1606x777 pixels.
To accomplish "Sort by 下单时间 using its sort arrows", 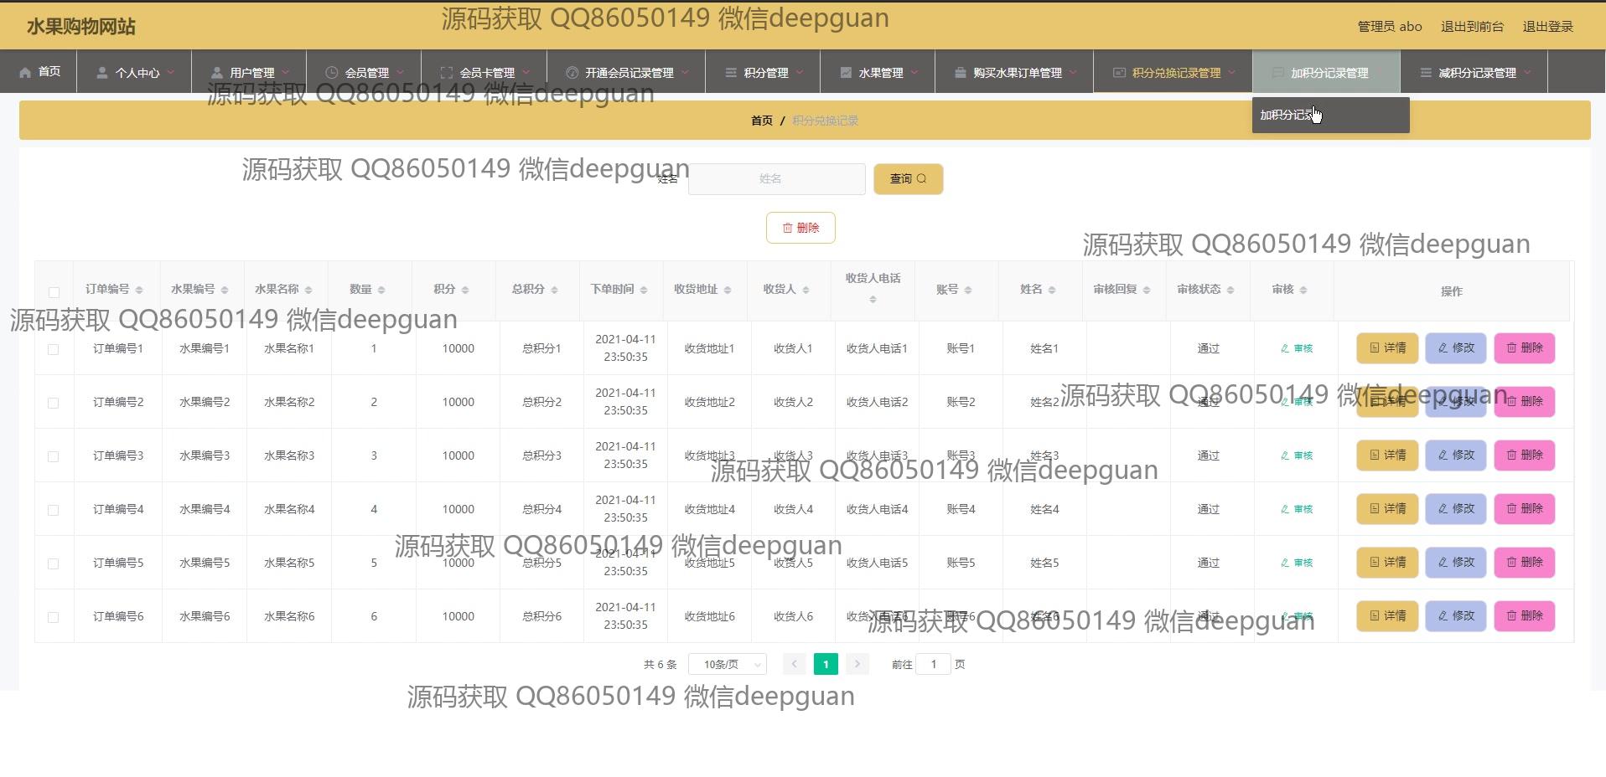I will point(644,290).
